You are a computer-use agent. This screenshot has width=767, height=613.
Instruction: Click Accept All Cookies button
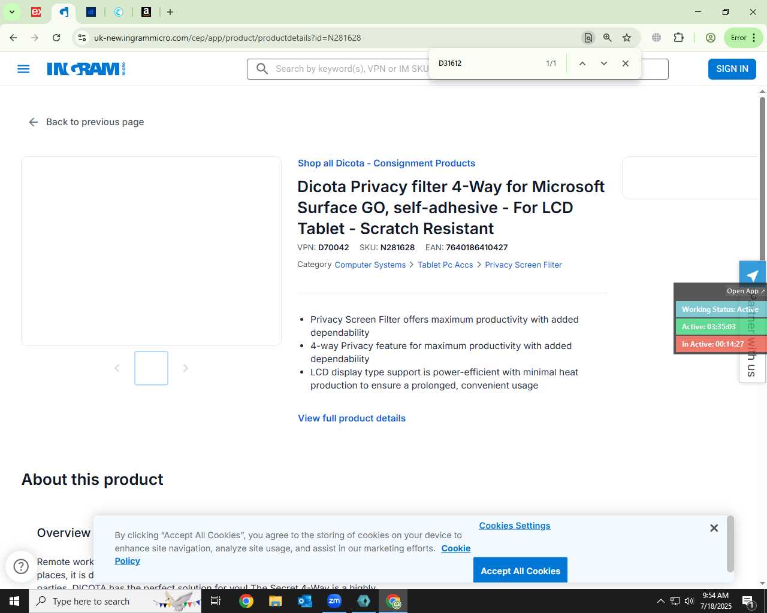[520, 570]
